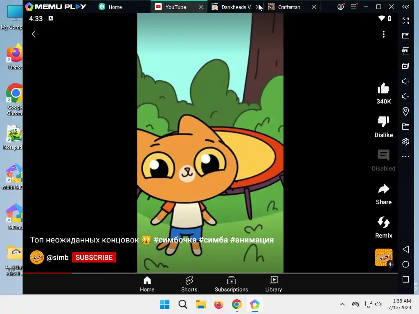This screenshot has height=314, width=419.
Task: Open Windows taskbar search
Action: tap(183, 304)
